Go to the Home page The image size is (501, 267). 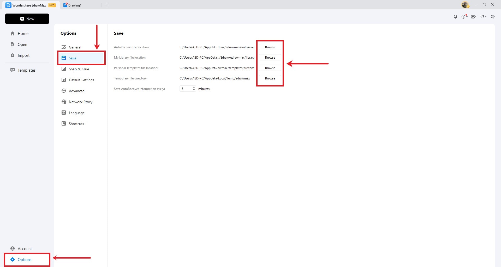click(23, 34)
